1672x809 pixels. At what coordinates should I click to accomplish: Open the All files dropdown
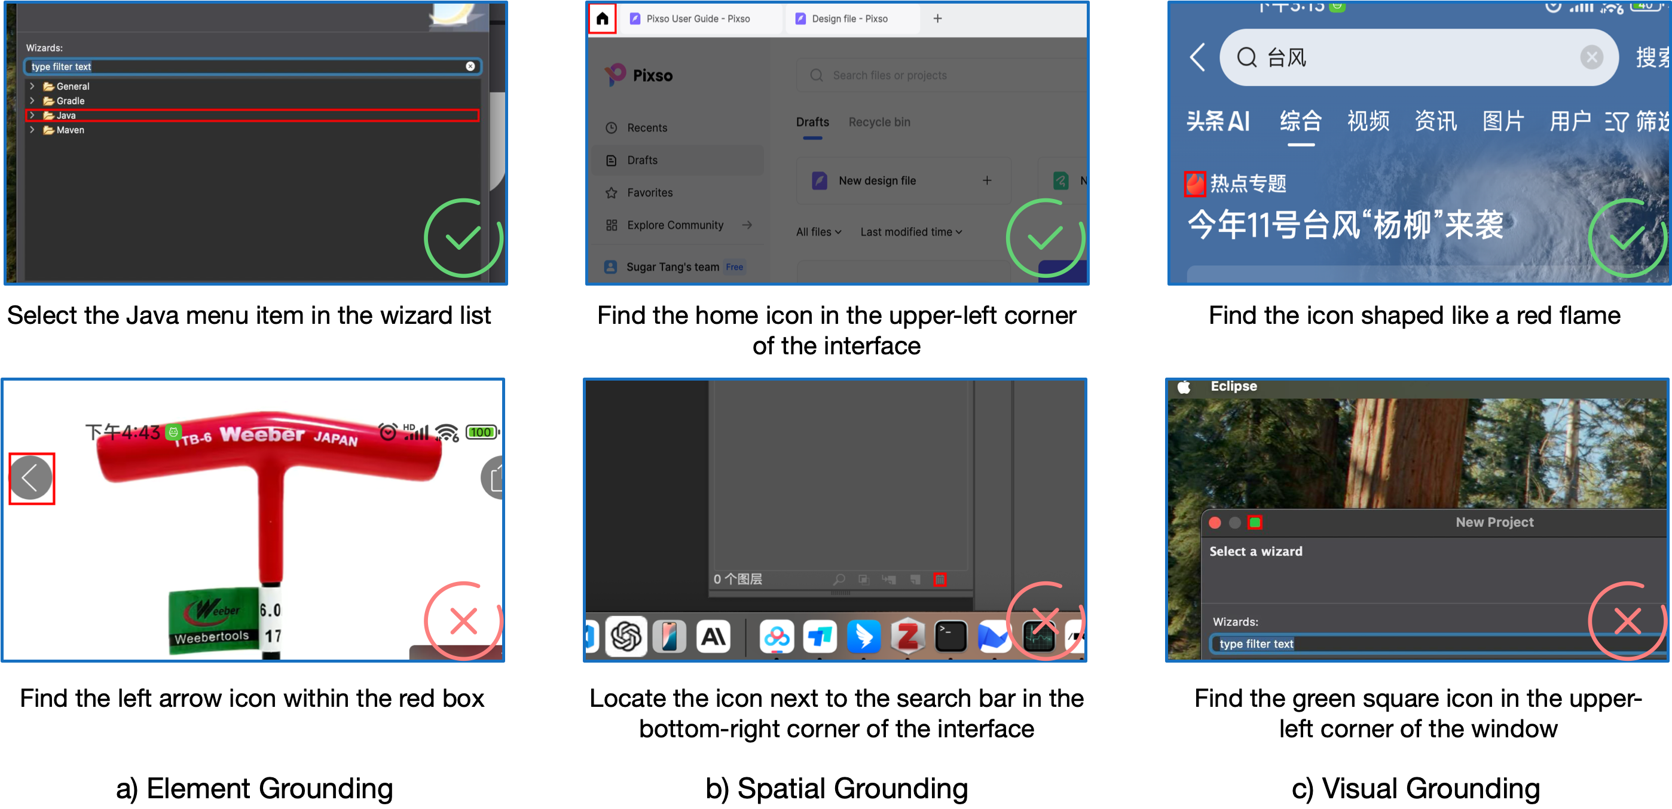click(818, 232)
